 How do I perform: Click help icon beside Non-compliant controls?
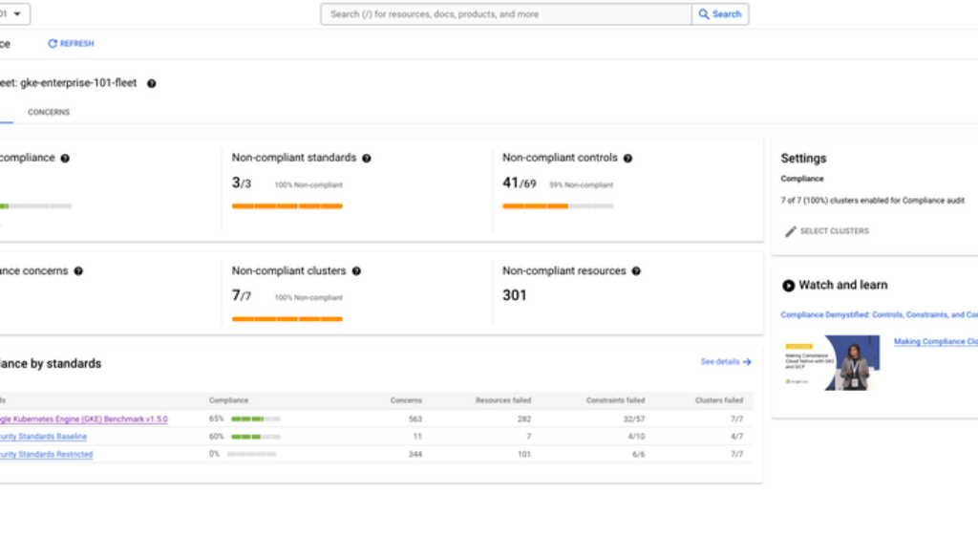pos(627,159)
